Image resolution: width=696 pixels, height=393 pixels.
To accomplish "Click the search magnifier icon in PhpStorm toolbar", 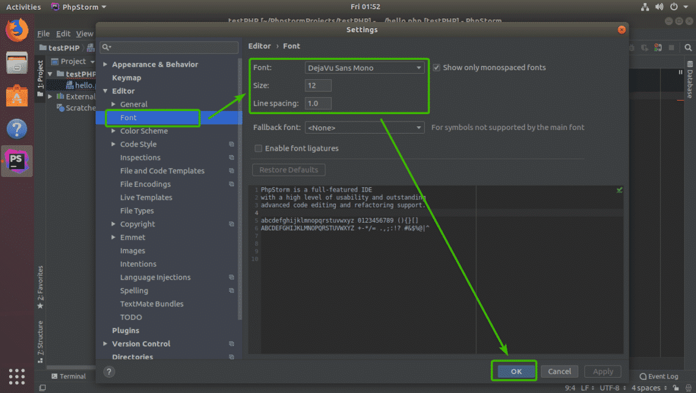I will (x=688, y=48).
